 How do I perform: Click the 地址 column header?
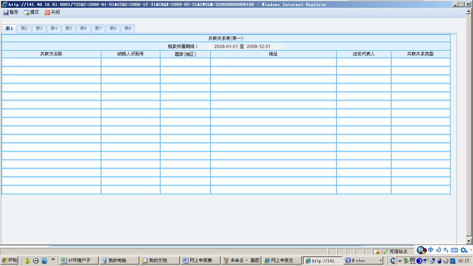point(273,54)
